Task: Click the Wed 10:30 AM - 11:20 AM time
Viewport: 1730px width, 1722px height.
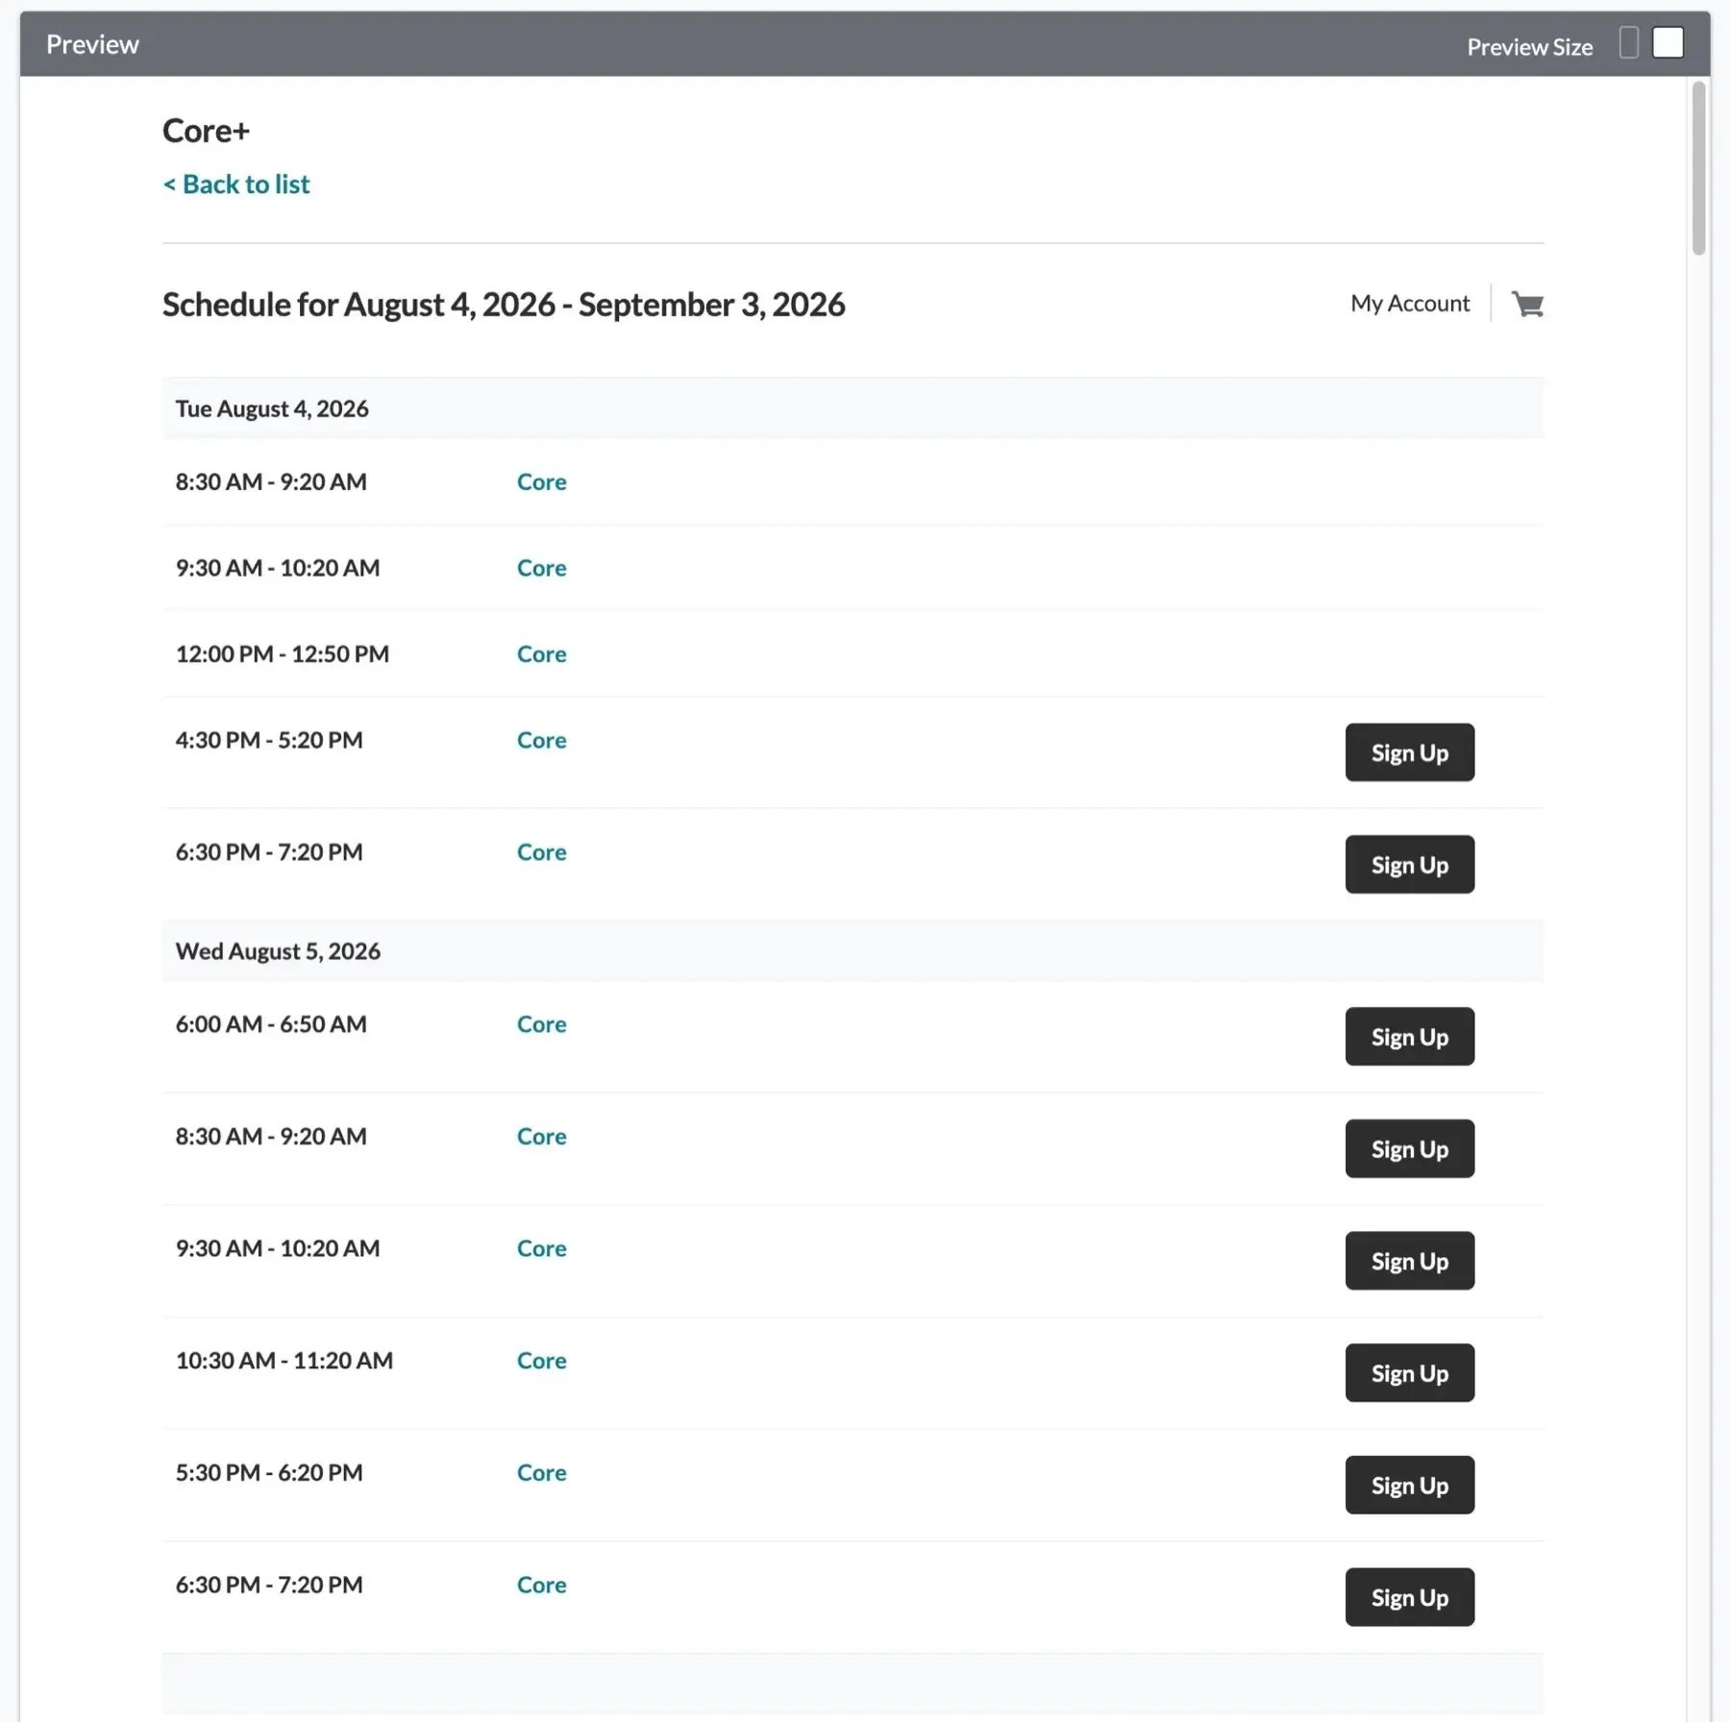Action: pyautogui.click(x=284, y=1361)
